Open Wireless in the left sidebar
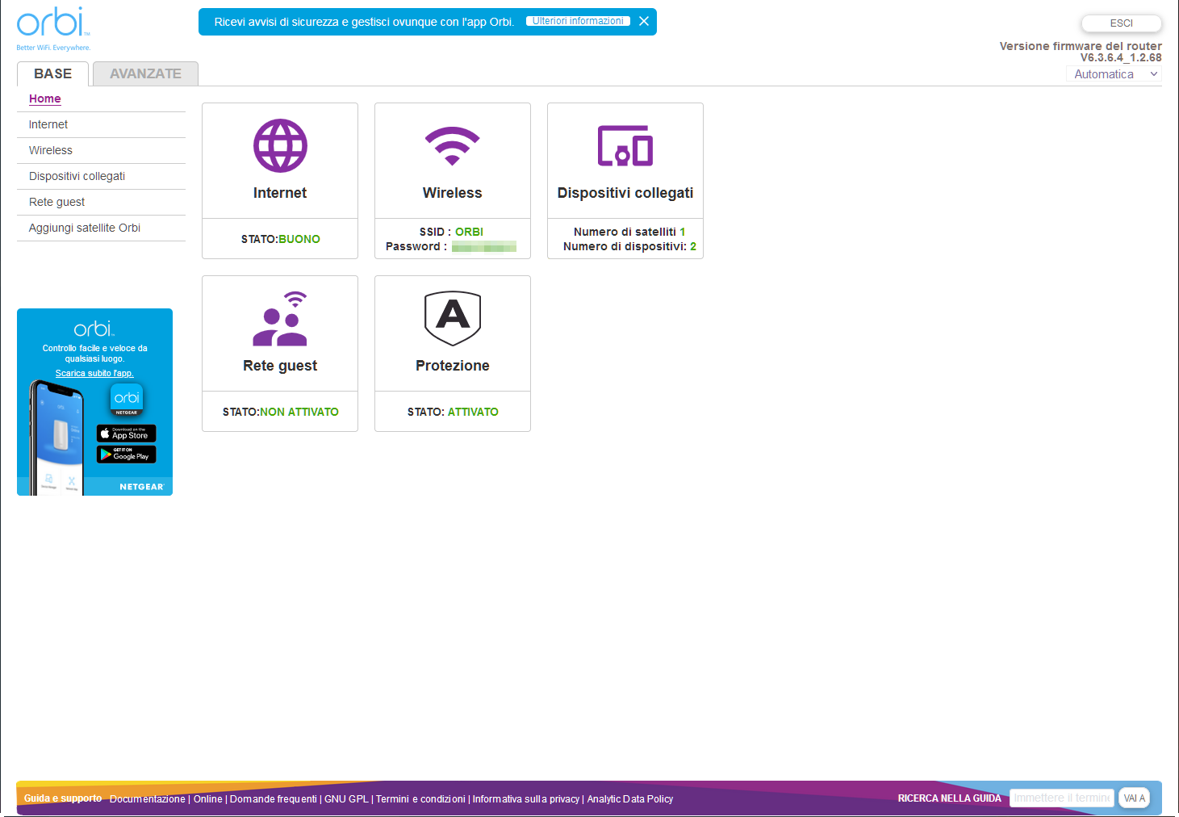Image resolution: width=1179 pixels, height=817 pixels. click(51, 150)
